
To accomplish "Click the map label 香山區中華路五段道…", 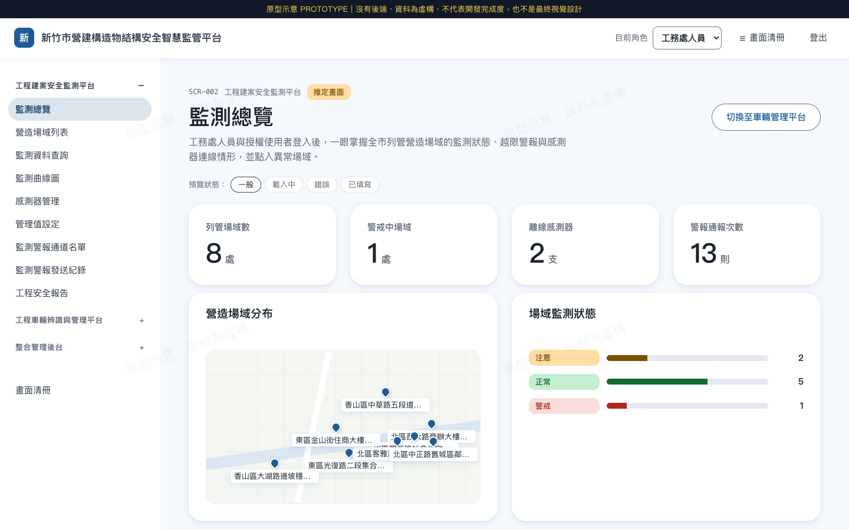I will point(386,405).
